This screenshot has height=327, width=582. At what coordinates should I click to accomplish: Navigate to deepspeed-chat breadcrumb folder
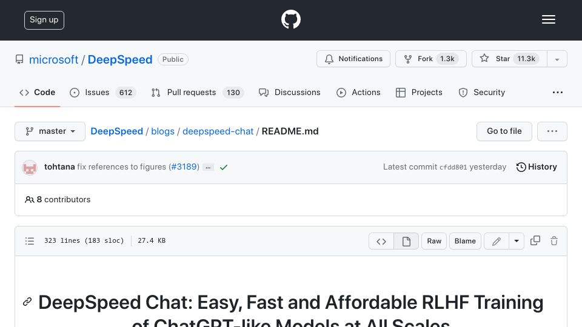point(218,131)
